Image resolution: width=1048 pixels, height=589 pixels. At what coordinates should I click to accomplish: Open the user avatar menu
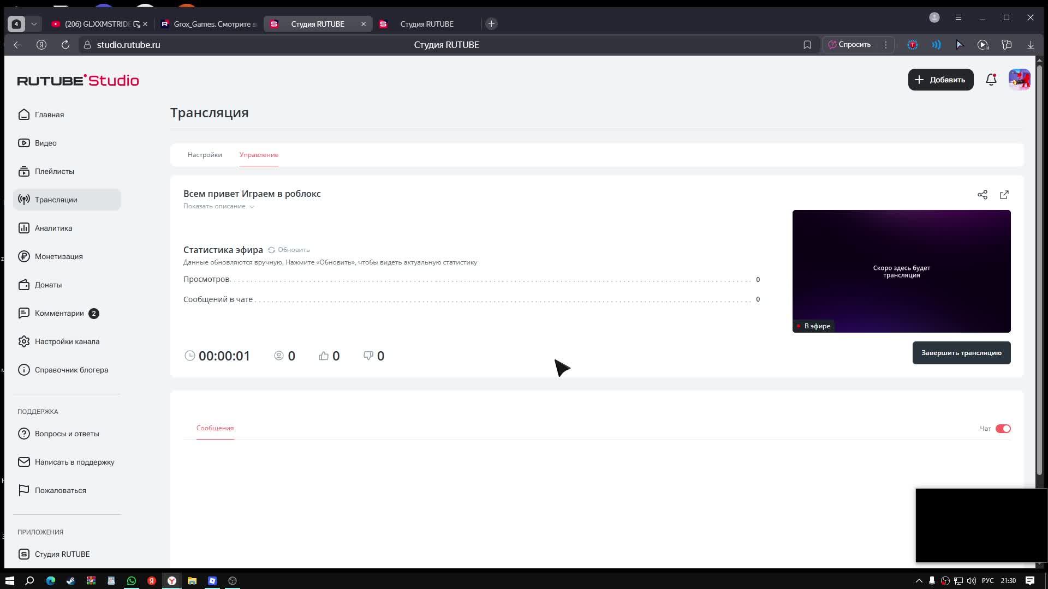point(1019,80)
